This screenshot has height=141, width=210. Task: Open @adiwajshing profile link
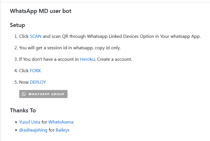[x=33, y=130]
